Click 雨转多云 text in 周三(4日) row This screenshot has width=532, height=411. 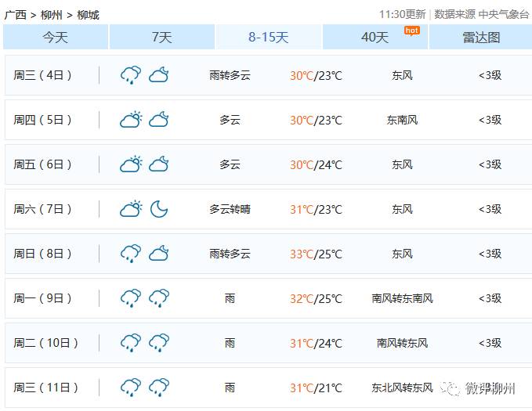point(230,75)
